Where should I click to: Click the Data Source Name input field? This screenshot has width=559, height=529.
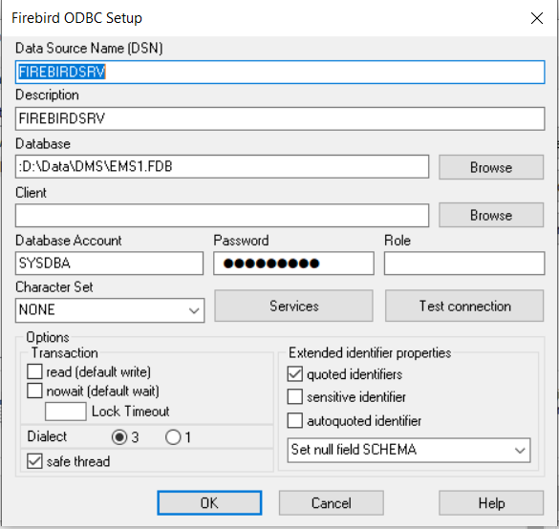pos(280,72)
